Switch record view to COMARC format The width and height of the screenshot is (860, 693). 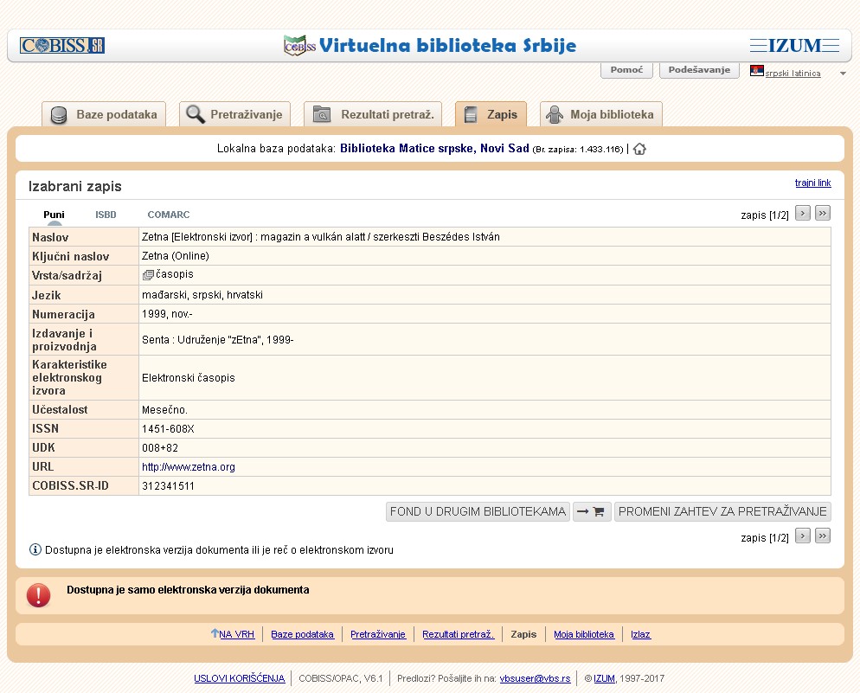pyautogui.click(x=168, y=215)
